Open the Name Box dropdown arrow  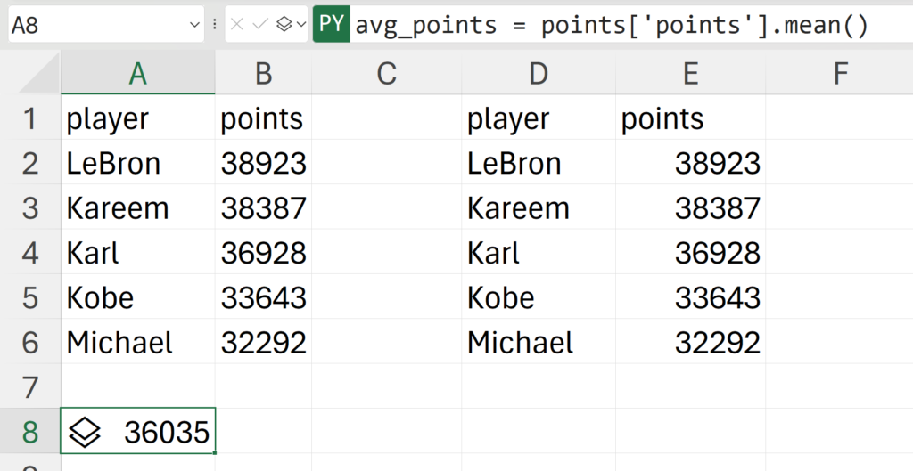(x=195, y=25)
